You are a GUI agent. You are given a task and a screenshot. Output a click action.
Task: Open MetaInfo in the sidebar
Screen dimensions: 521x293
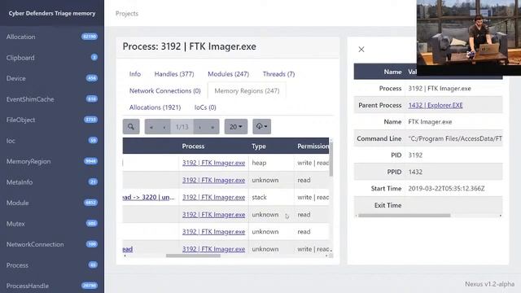(52, 182)
